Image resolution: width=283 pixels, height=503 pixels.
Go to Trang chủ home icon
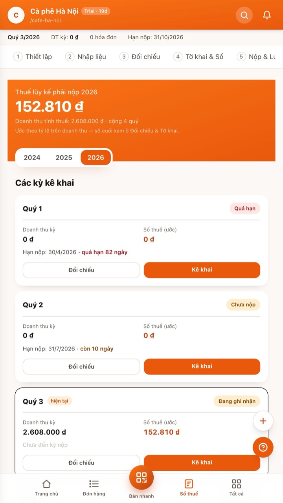(x=46, y=487)
